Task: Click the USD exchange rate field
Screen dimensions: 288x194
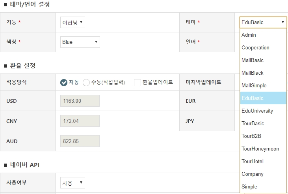Action: click(x=80, y=101)
